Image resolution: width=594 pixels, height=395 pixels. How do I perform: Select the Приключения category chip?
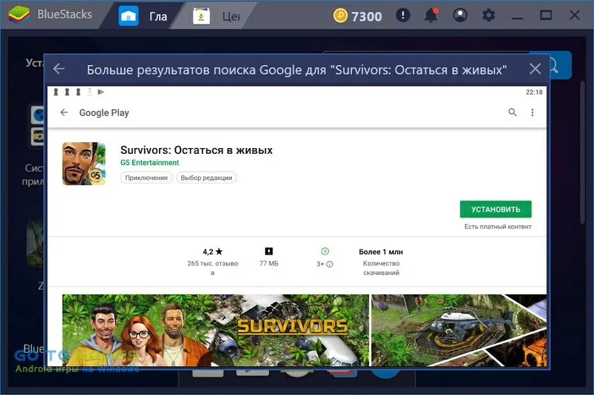click(x=146, y=177)
